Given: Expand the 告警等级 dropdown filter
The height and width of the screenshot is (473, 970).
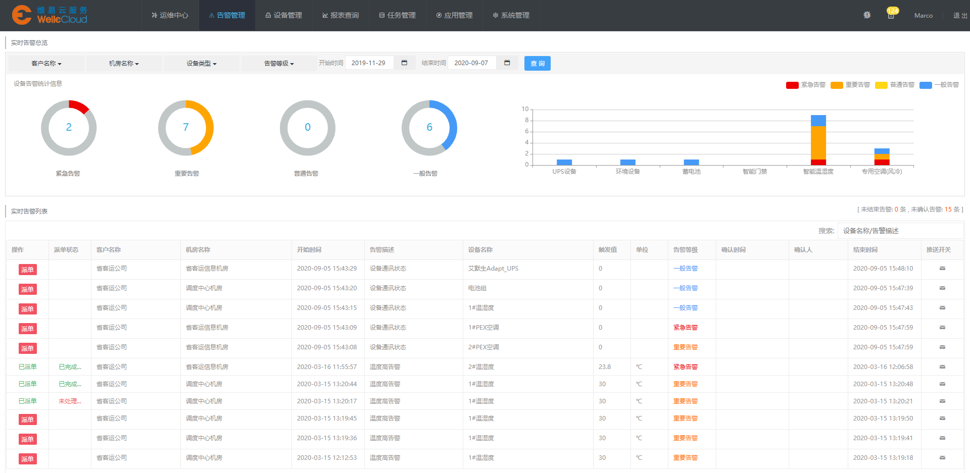Looking at the screenshot, I should tap(279, 64).
